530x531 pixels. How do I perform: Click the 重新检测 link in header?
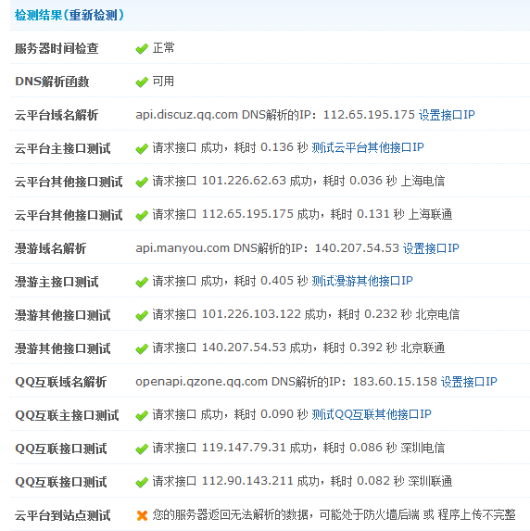tap(94, 15)
